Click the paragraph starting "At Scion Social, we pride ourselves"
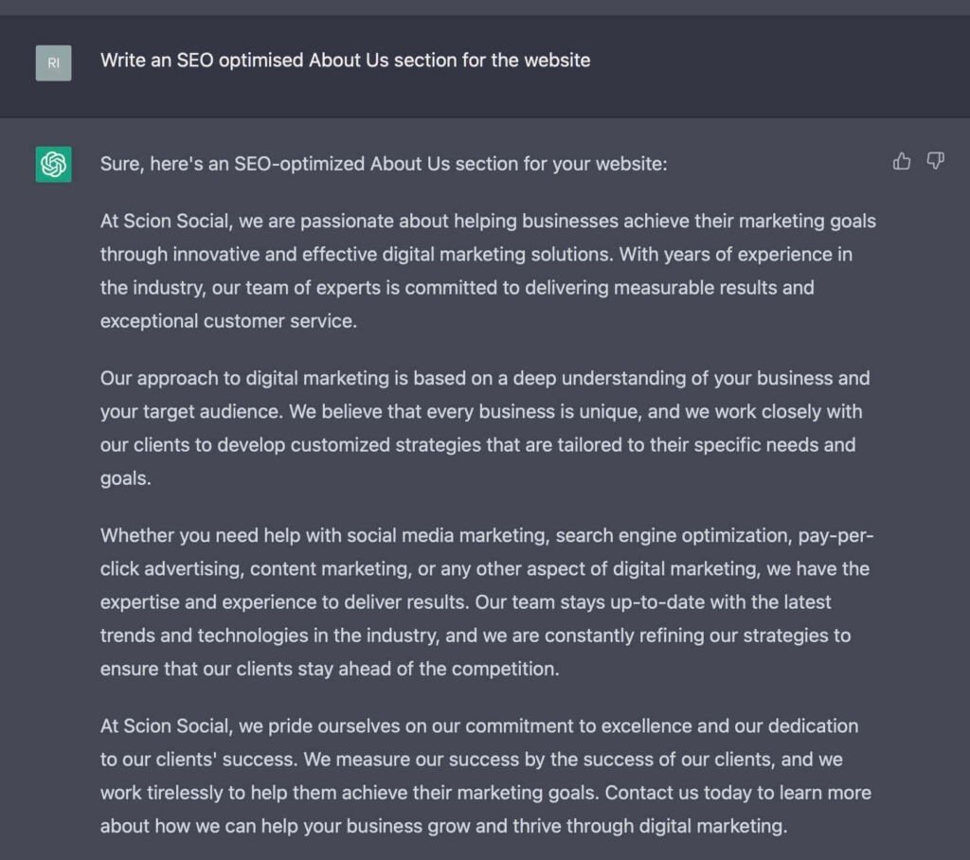 [486, 776]
